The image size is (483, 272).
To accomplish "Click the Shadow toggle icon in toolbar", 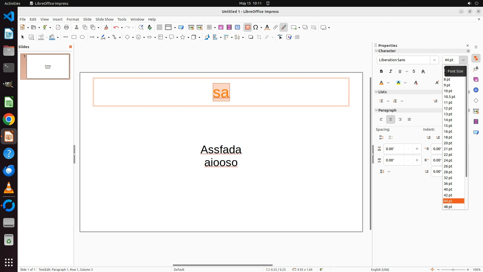I will [251, 37].
